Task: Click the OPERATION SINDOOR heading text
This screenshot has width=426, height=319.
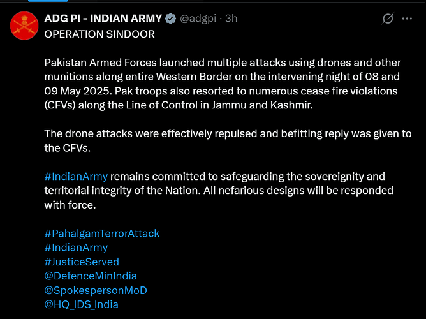Action: coord(99,34)
